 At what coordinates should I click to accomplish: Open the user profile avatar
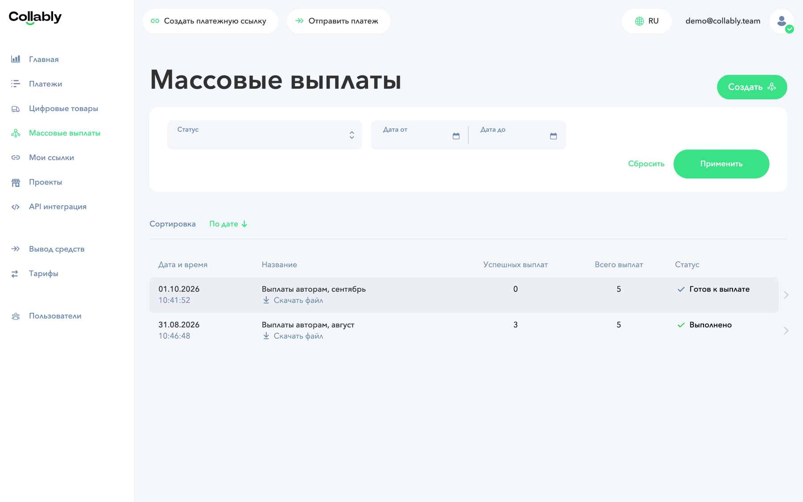coord(782,21)
